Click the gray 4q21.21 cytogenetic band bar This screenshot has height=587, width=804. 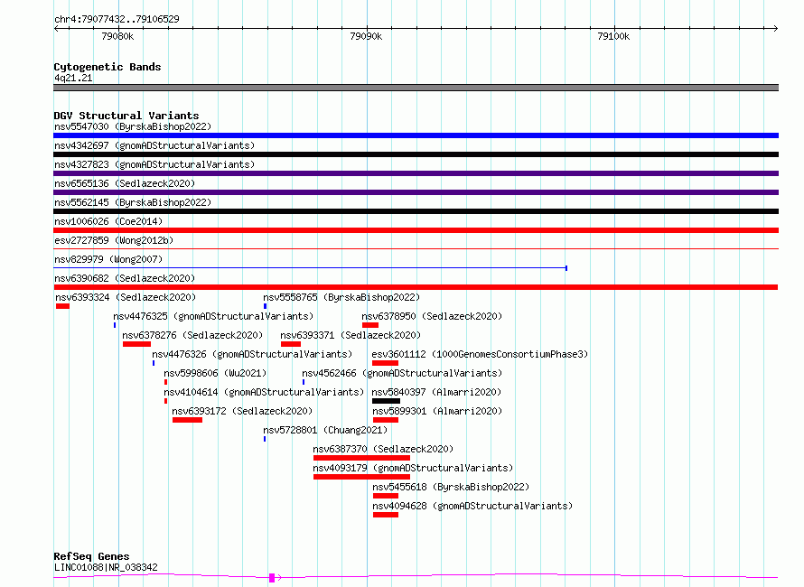coord(416,88)
